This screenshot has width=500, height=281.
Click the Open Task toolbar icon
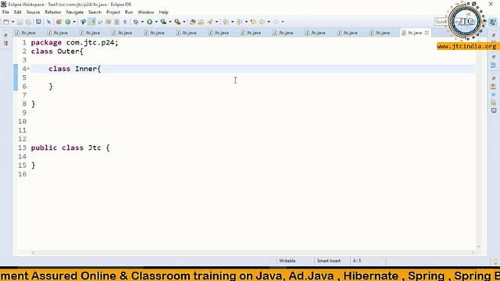(201, 22)
